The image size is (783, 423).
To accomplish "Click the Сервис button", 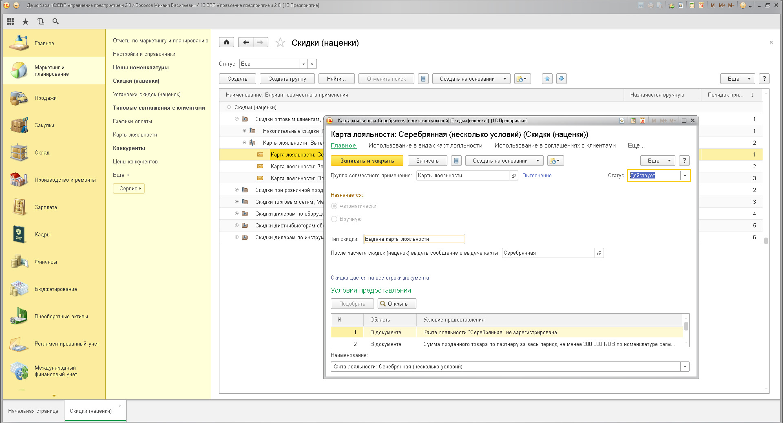I will pyautogui.click(x=129, y=188).
